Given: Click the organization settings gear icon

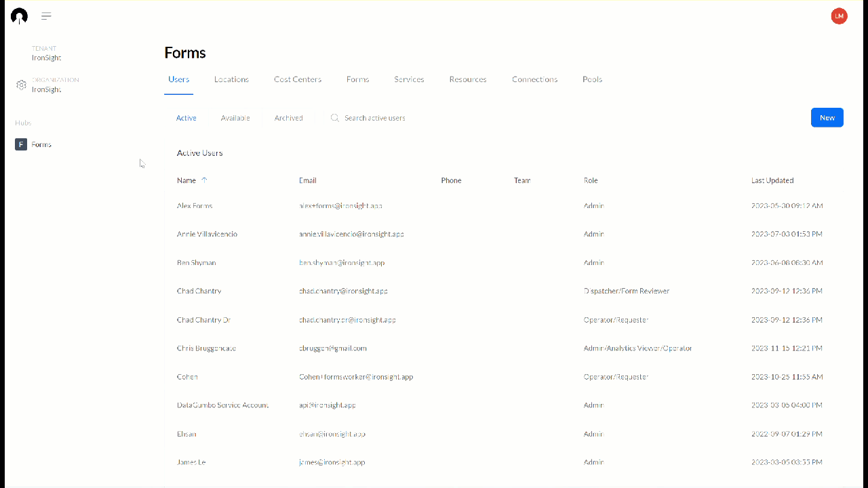Looking at the screenshot, I should (21, 85).
